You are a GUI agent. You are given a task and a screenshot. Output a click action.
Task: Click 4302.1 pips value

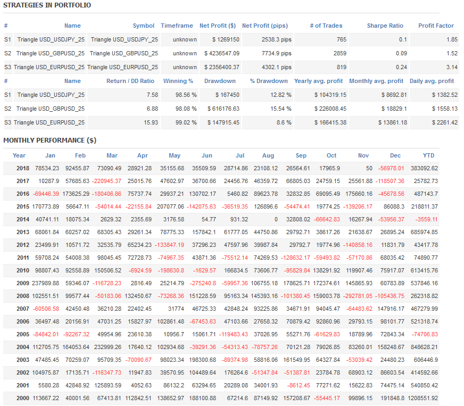pyautogui.click(x=276, y=68)
